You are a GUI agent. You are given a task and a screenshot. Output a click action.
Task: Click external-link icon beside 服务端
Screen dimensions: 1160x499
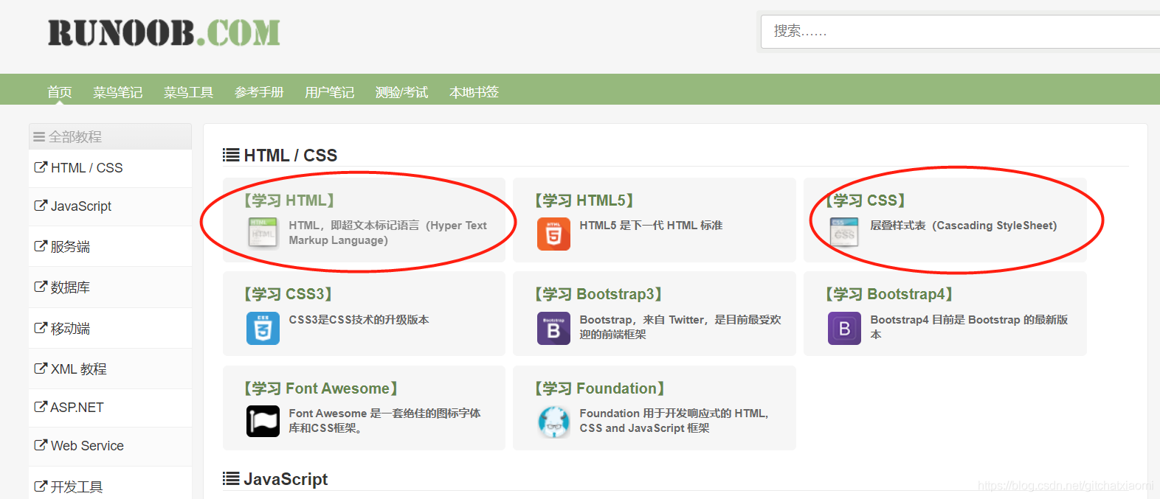coord(41,246)
